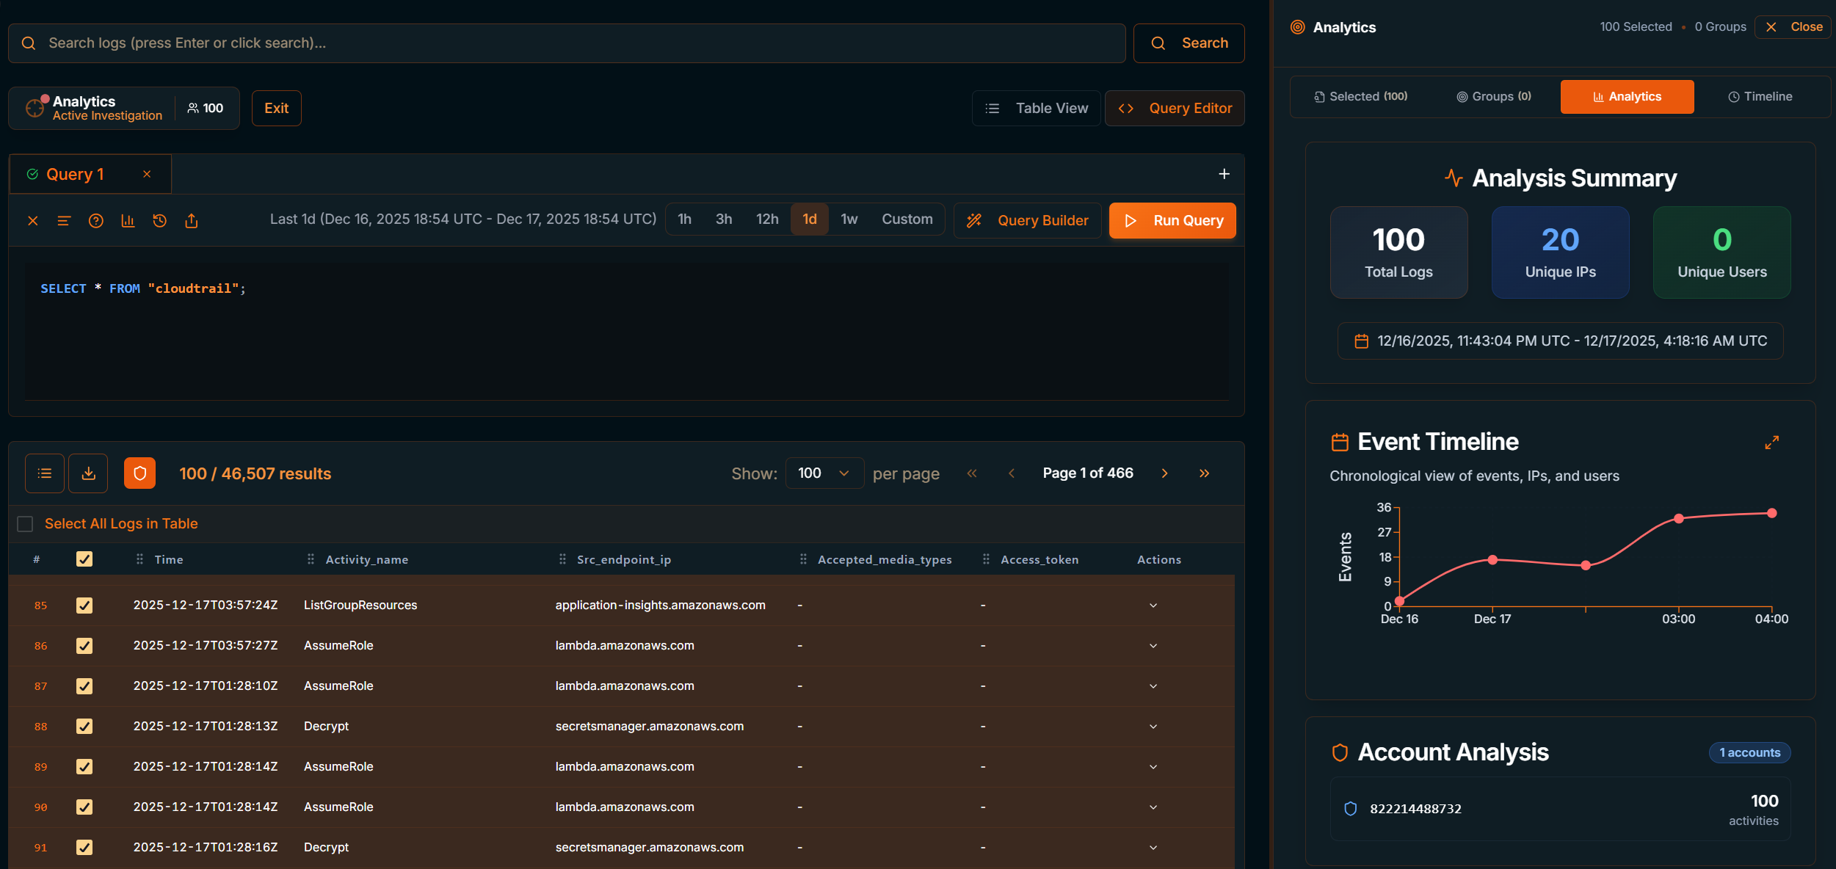Click the list view icon above results
This screenshot has width=1836, height=869.
tap(45, 473)
